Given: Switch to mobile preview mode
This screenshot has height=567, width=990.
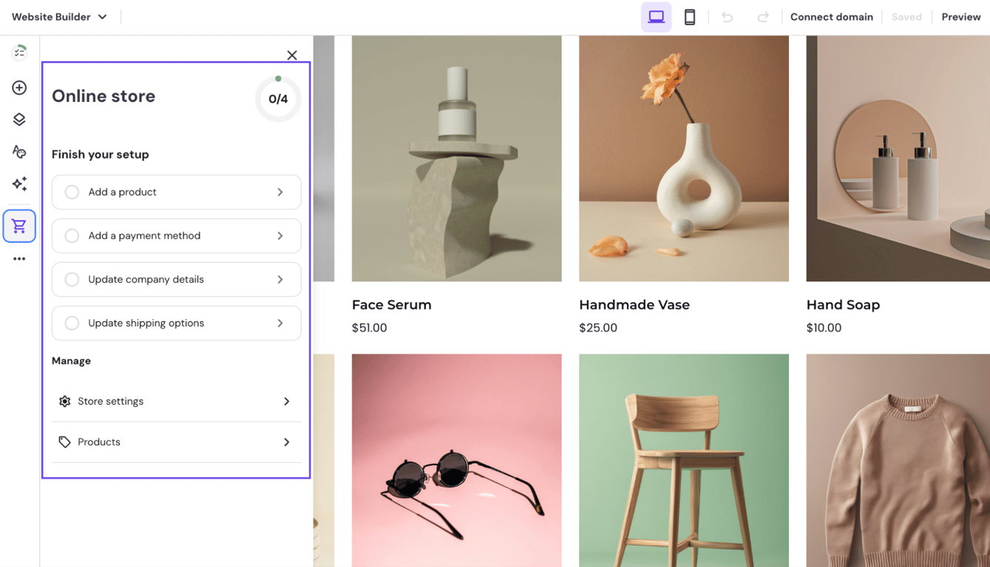Looking at the screenshot, I should 689,16.
